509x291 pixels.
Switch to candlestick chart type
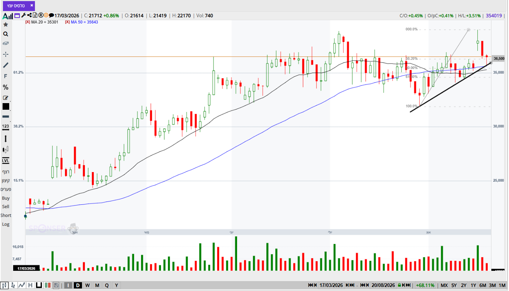pyautogui.click(x=5, y=285)
